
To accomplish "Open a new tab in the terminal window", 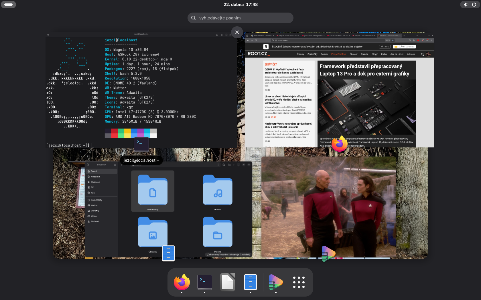I will coord(217,35).
